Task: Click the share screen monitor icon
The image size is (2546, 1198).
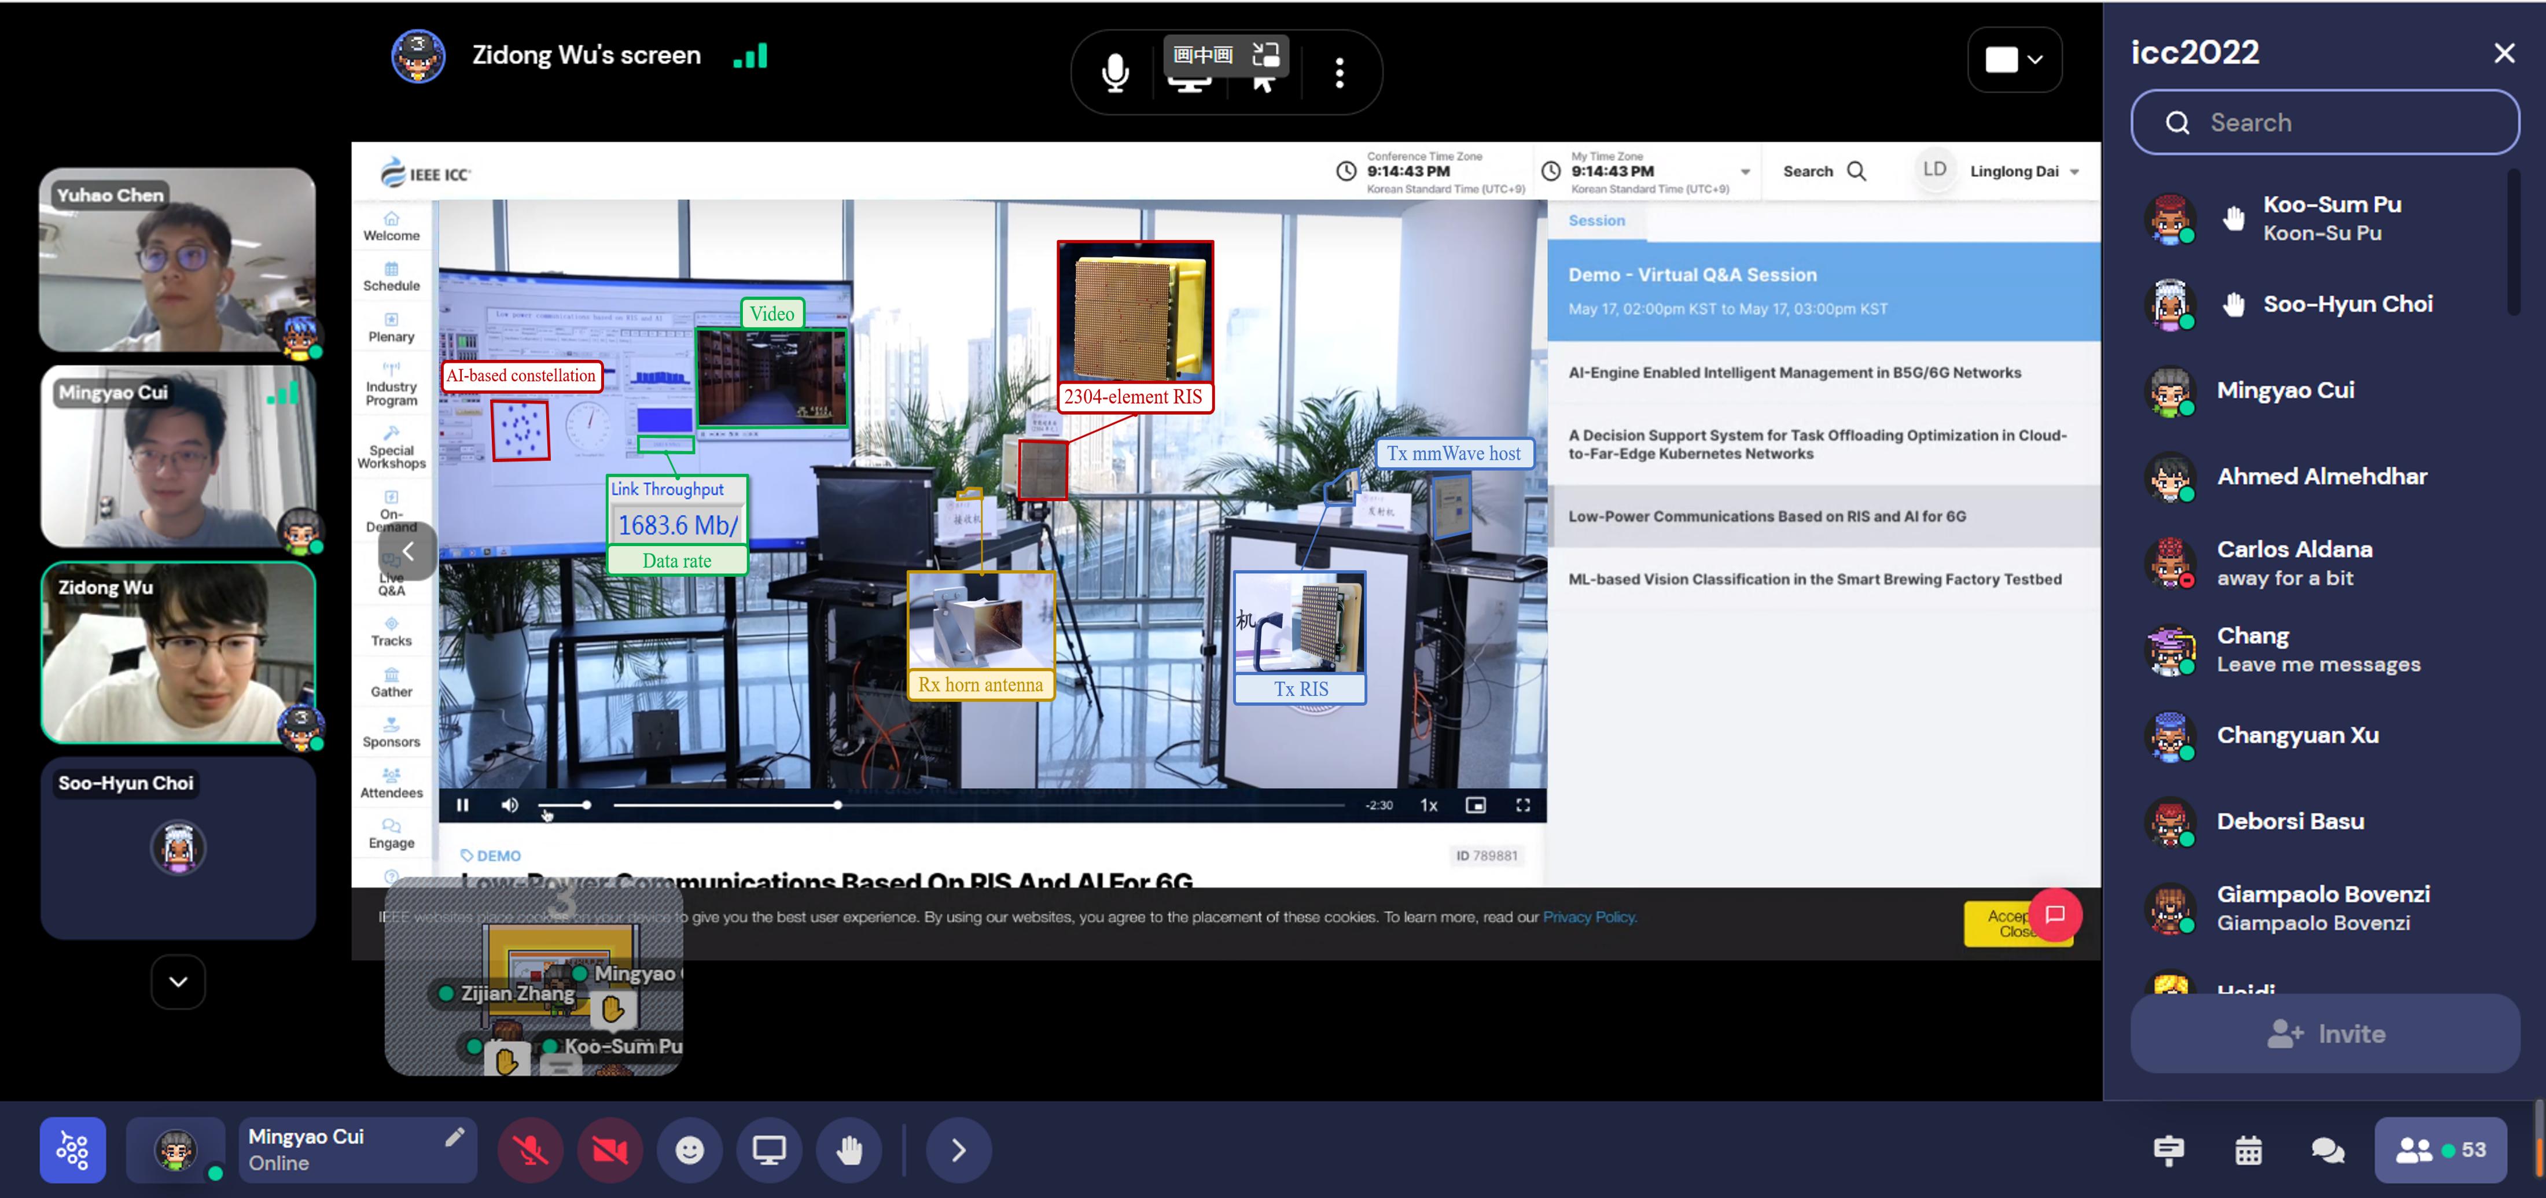Action: (x=769, y=1149)
